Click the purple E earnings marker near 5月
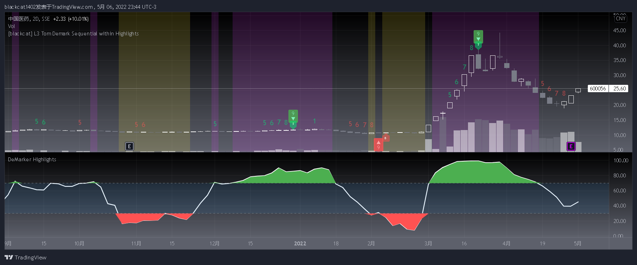The image size is (637, 265). [571, 146]
